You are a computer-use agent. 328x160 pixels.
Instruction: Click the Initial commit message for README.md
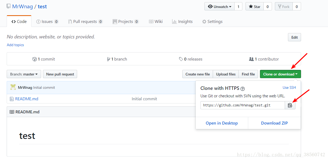coord(144,99)
